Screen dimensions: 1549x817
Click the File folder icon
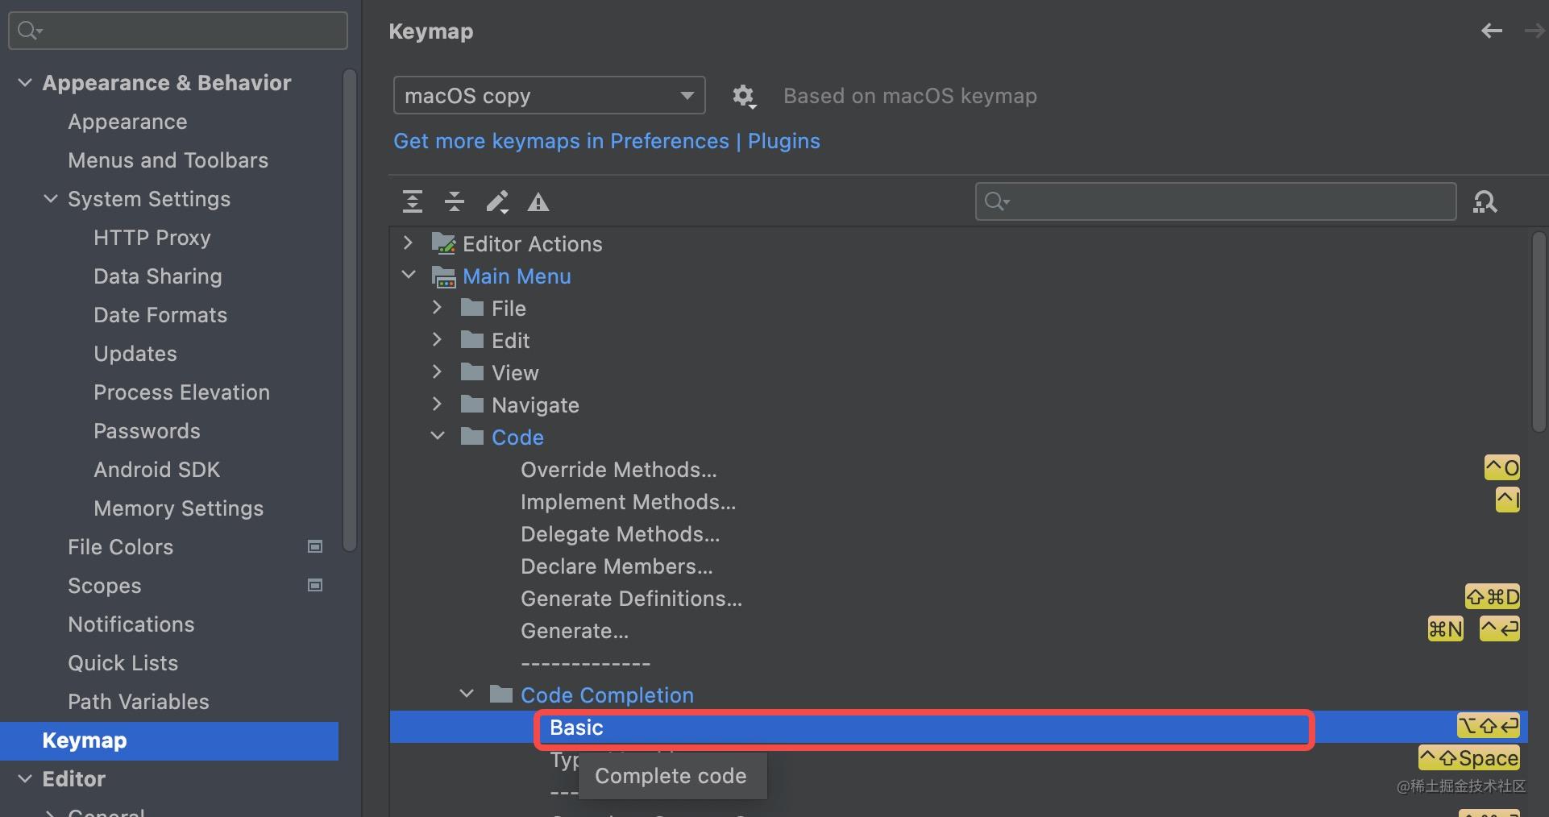472,308
